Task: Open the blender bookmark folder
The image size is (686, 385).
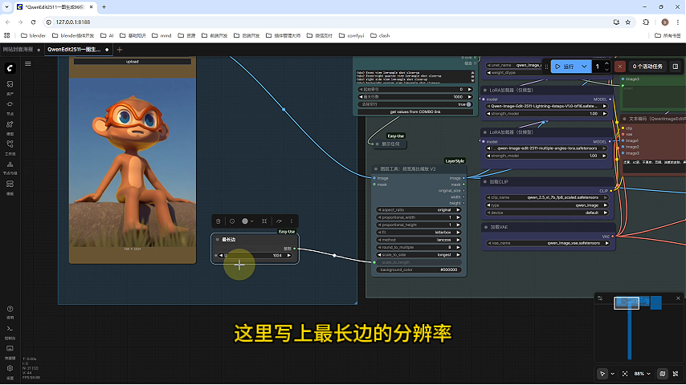Action: point(33,35)
